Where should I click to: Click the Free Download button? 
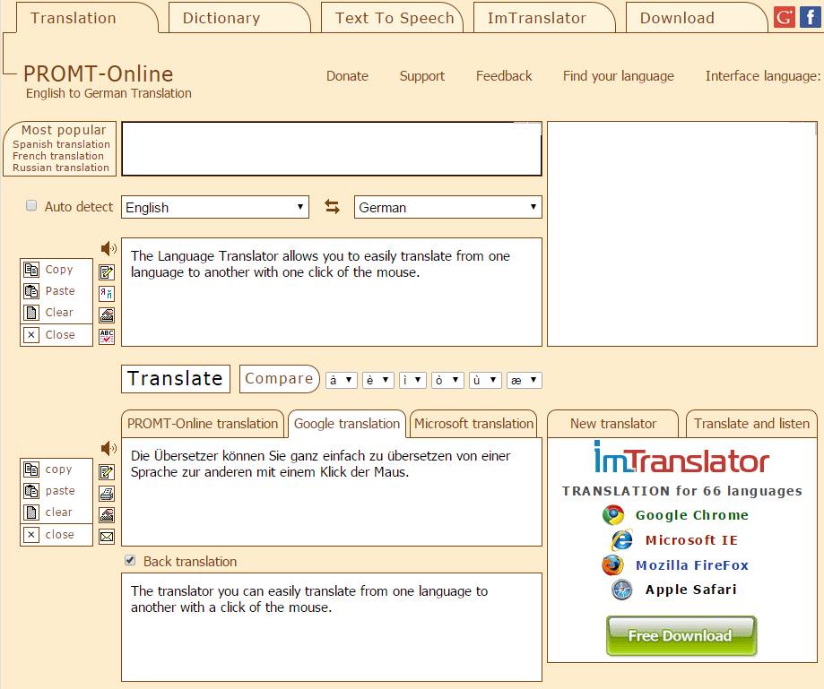tap(680, 636)
